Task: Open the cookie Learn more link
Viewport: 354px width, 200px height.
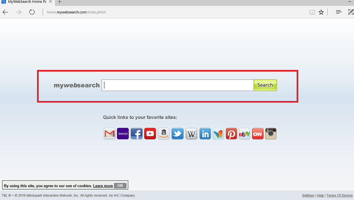Action: [x=103, y=186]
